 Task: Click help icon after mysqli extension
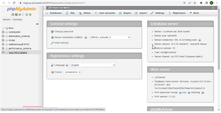click(x=180, y=93)
